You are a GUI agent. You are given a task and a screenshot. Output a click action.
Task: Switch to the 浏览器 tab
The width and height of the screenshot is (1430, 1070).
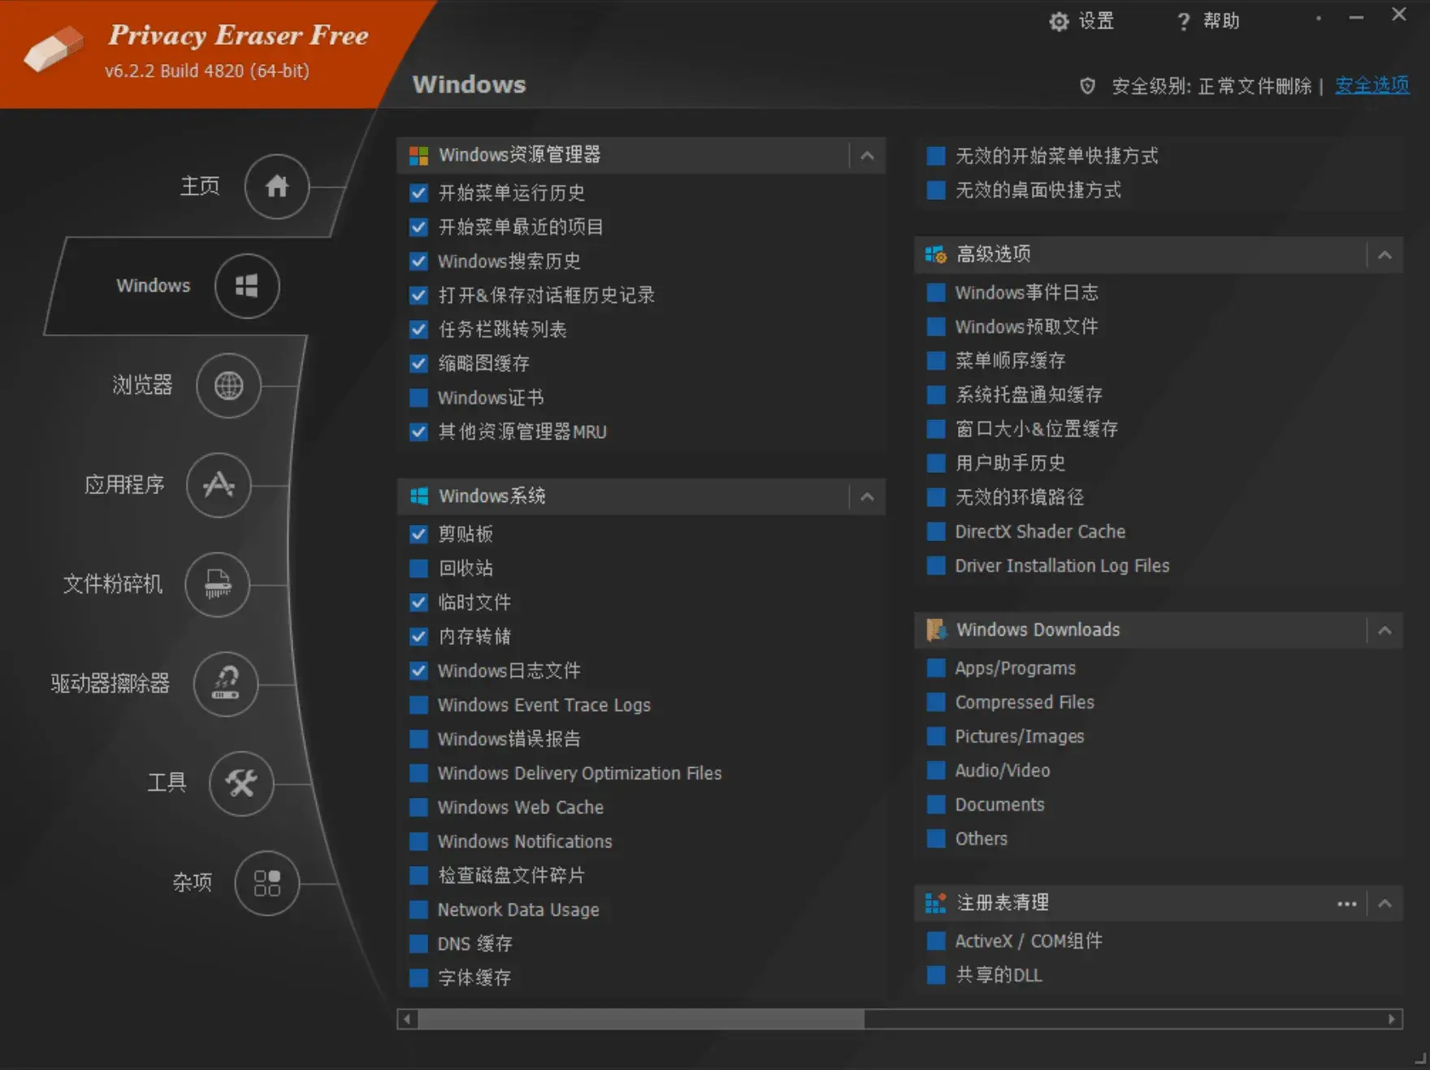[x=142, y=385]
